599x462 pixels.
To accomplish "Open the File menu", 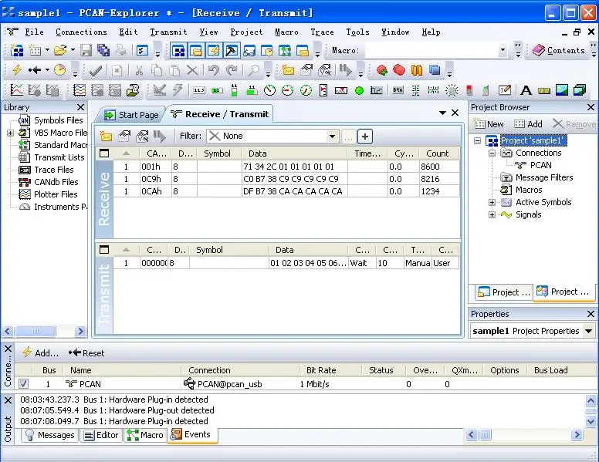I will (x=35, y=32).
